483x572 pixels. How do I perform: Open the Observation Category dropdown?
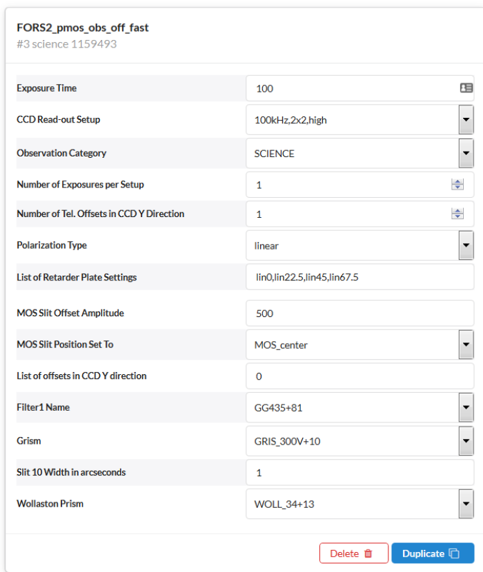coord(467,153)
